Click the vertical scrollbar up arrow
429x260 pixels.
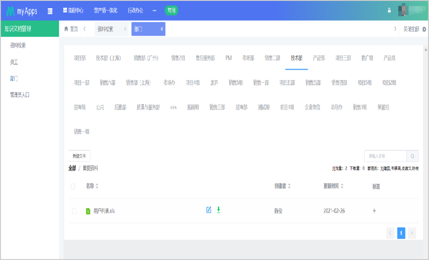click(426, 50)
